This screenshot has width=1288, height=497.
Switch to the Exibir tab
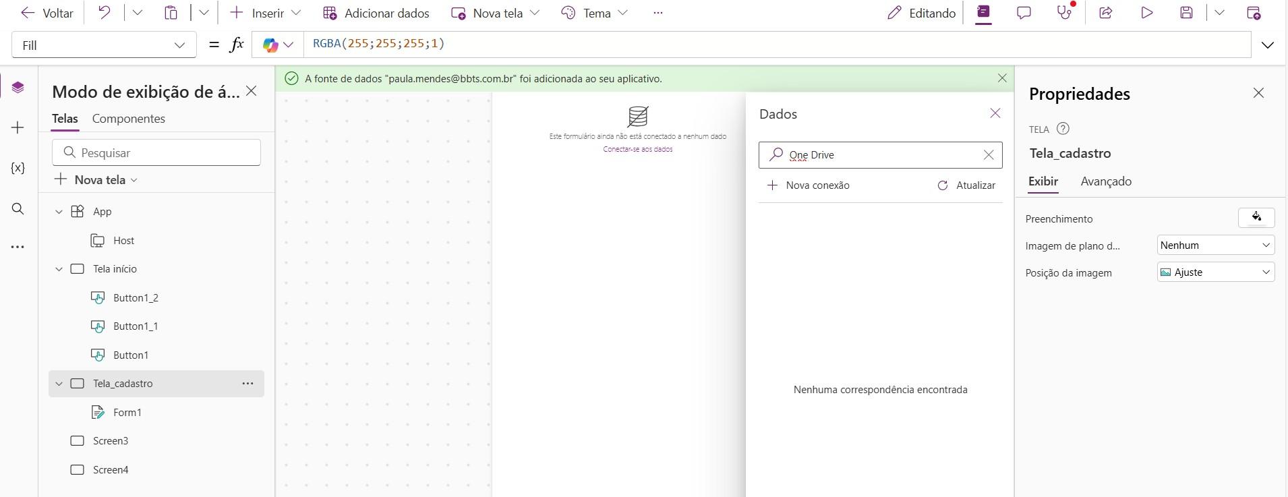click(x=1043, y=181)
